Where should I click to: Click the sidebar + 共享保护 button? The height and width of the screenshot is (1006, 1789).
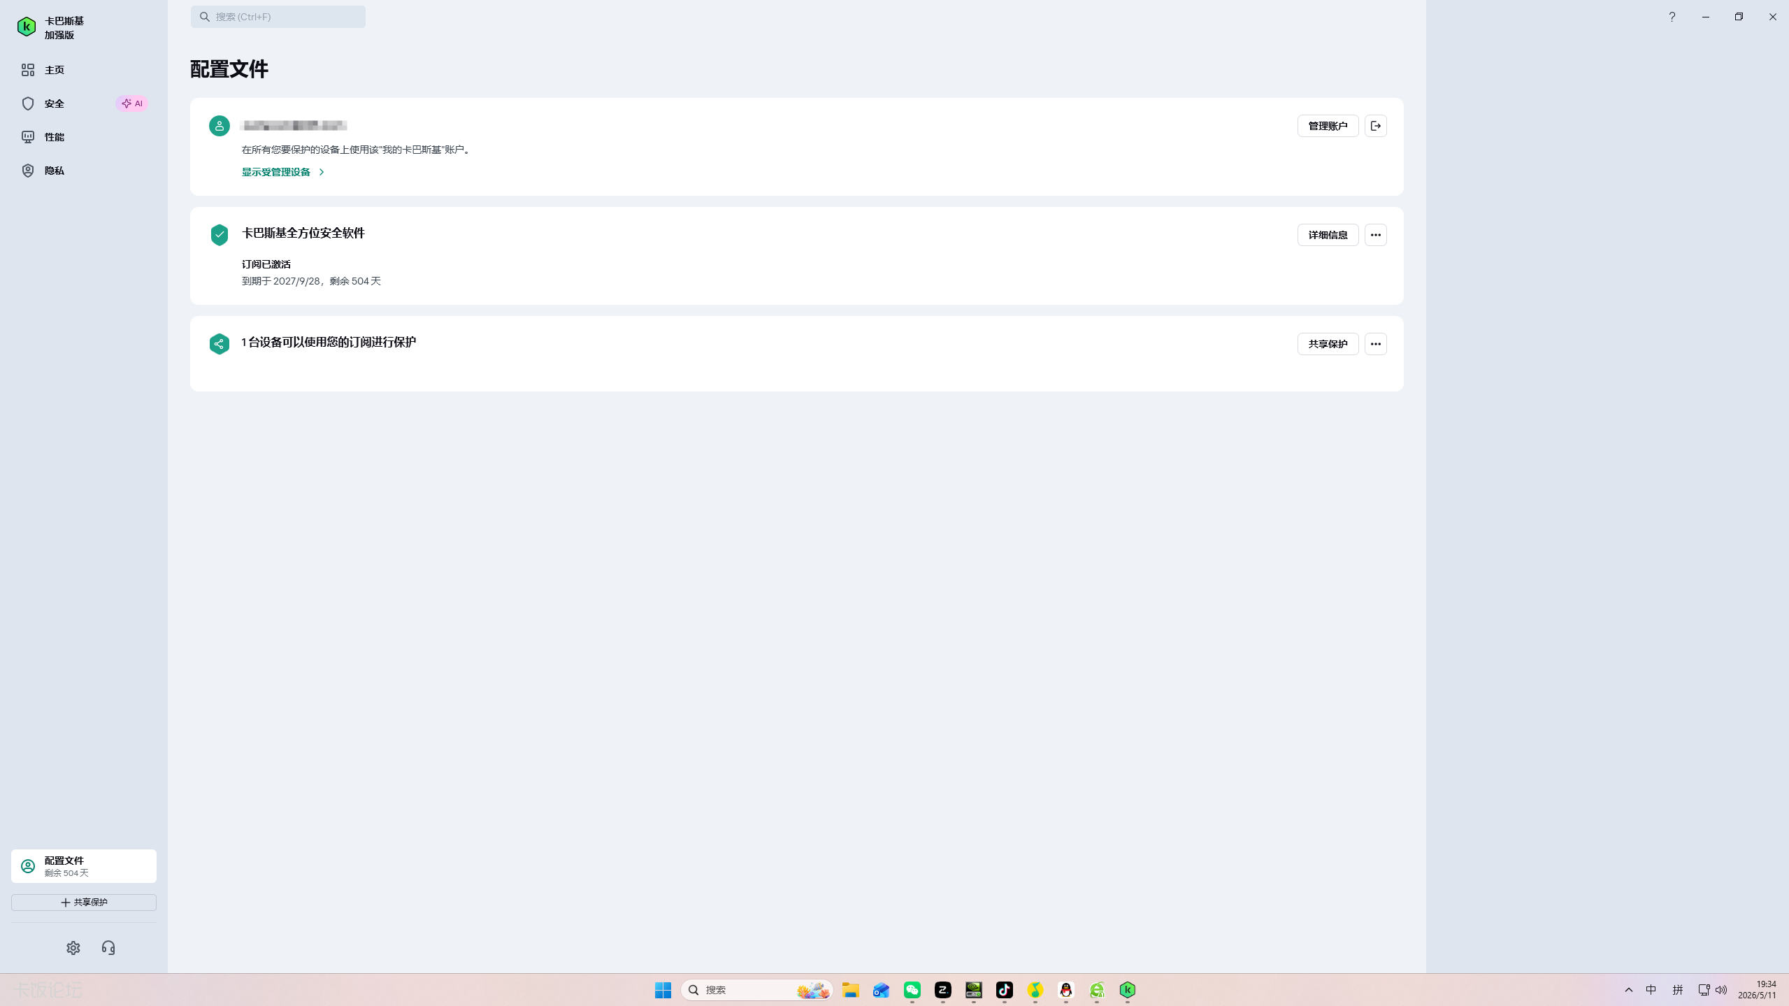click(84, 903)
